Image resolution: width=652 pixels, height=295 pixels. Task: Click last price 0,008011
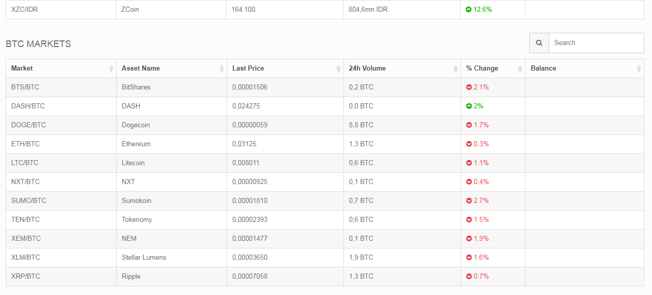point(246,163)
